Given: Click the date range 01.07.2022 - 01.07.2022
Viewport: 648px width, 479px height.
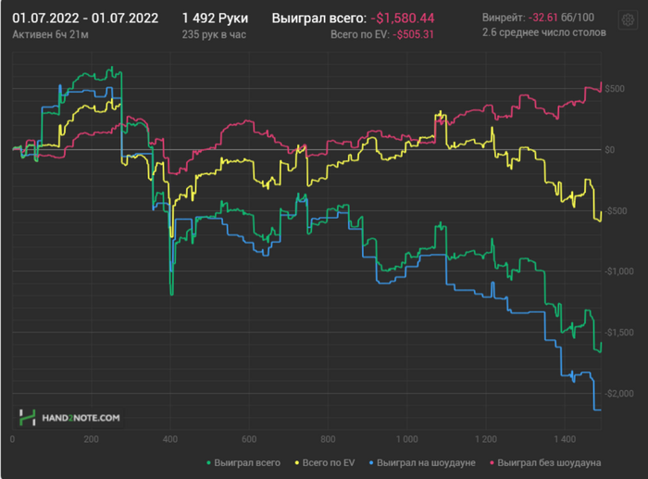Looking at the screenshot, I should pos(85,18).
